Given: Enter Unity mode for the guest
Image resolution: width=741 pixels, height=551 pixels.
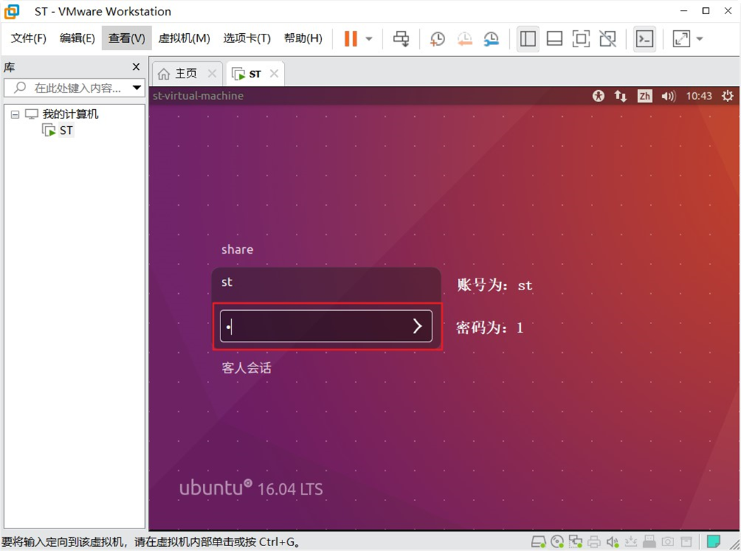Looking at the screenshot, I should (x=607, y=38).
